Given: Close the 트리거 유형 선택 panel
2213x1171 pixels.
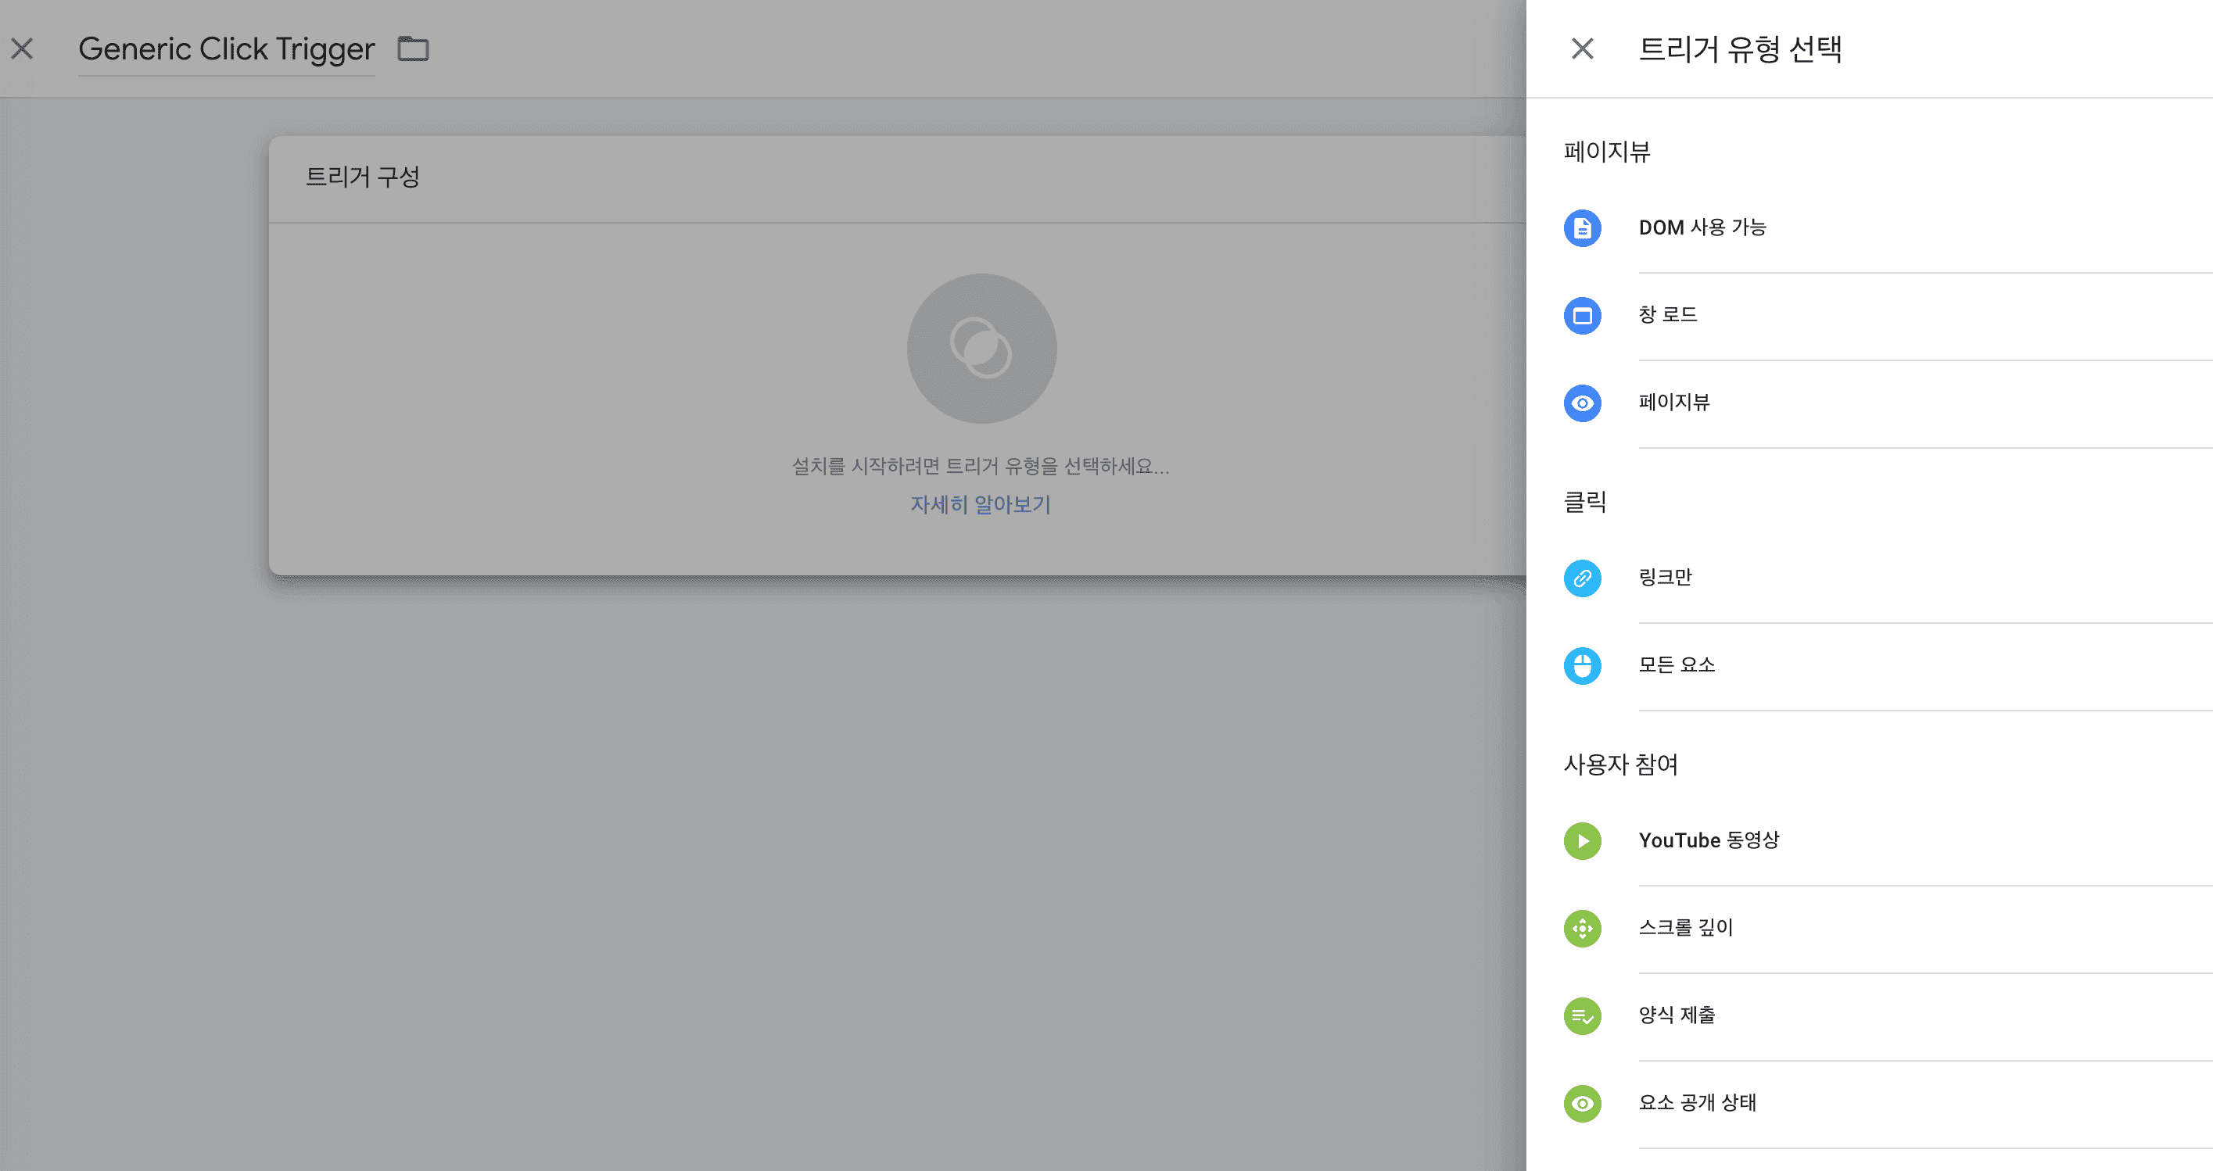Looking at the screenshot, I should click(x=1582, y=49).
